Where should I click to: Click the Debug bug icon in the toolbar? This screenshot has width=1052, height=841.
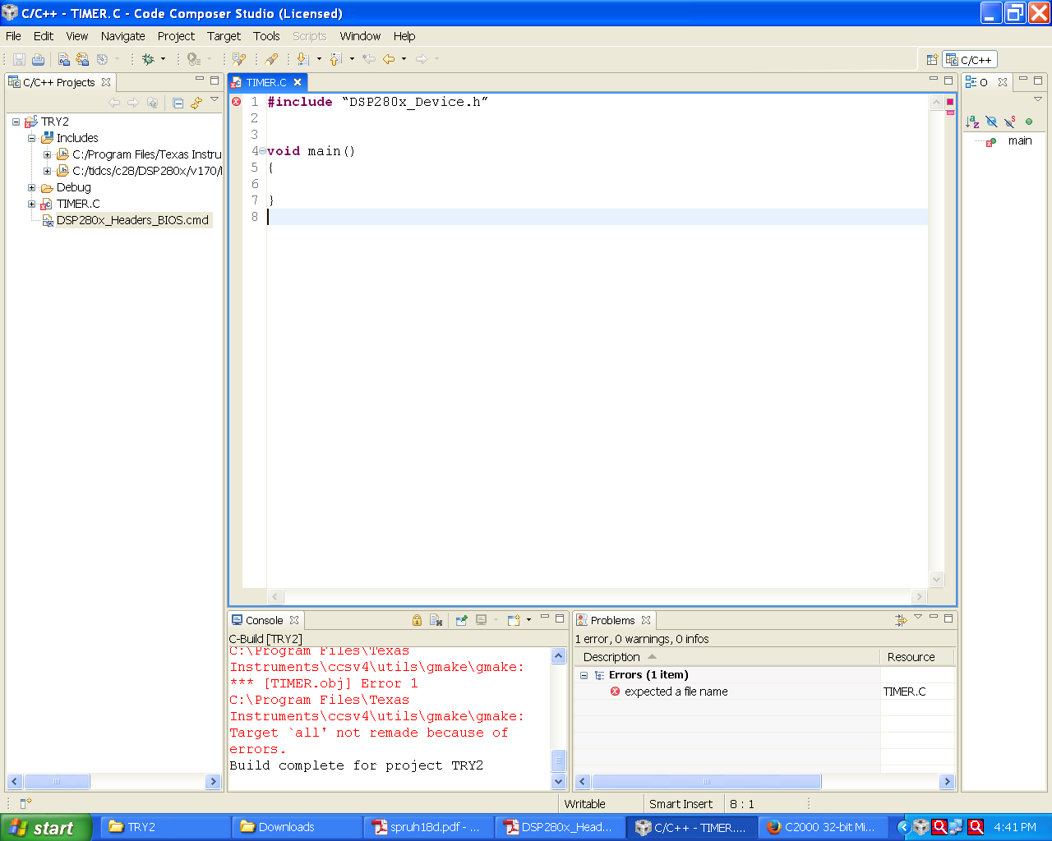tap(148, 59)
